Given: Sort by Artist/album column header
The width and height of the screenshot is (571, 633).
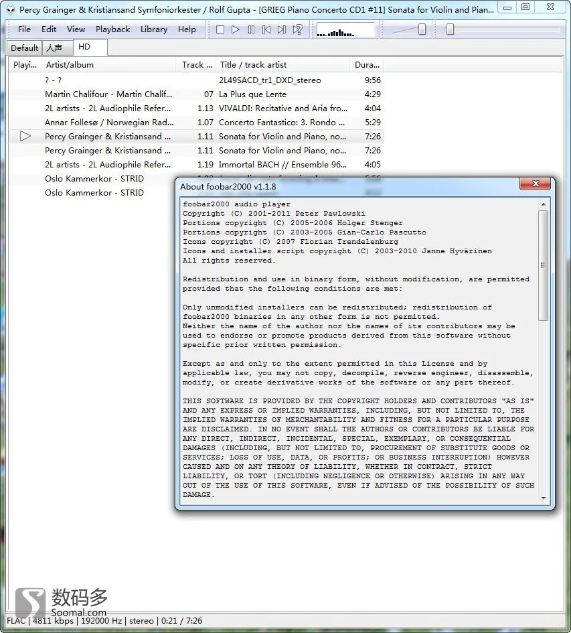Looking at the screenshot, I should coord(109,65).
